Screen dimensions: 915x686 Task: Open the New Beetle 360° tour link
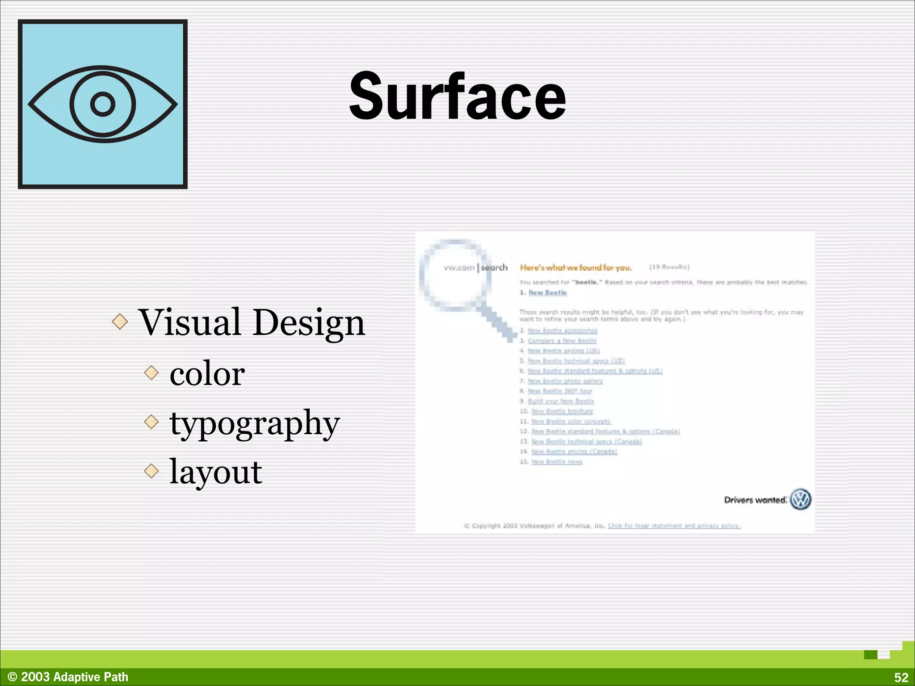pyautogui.click(x=560, y=391)
